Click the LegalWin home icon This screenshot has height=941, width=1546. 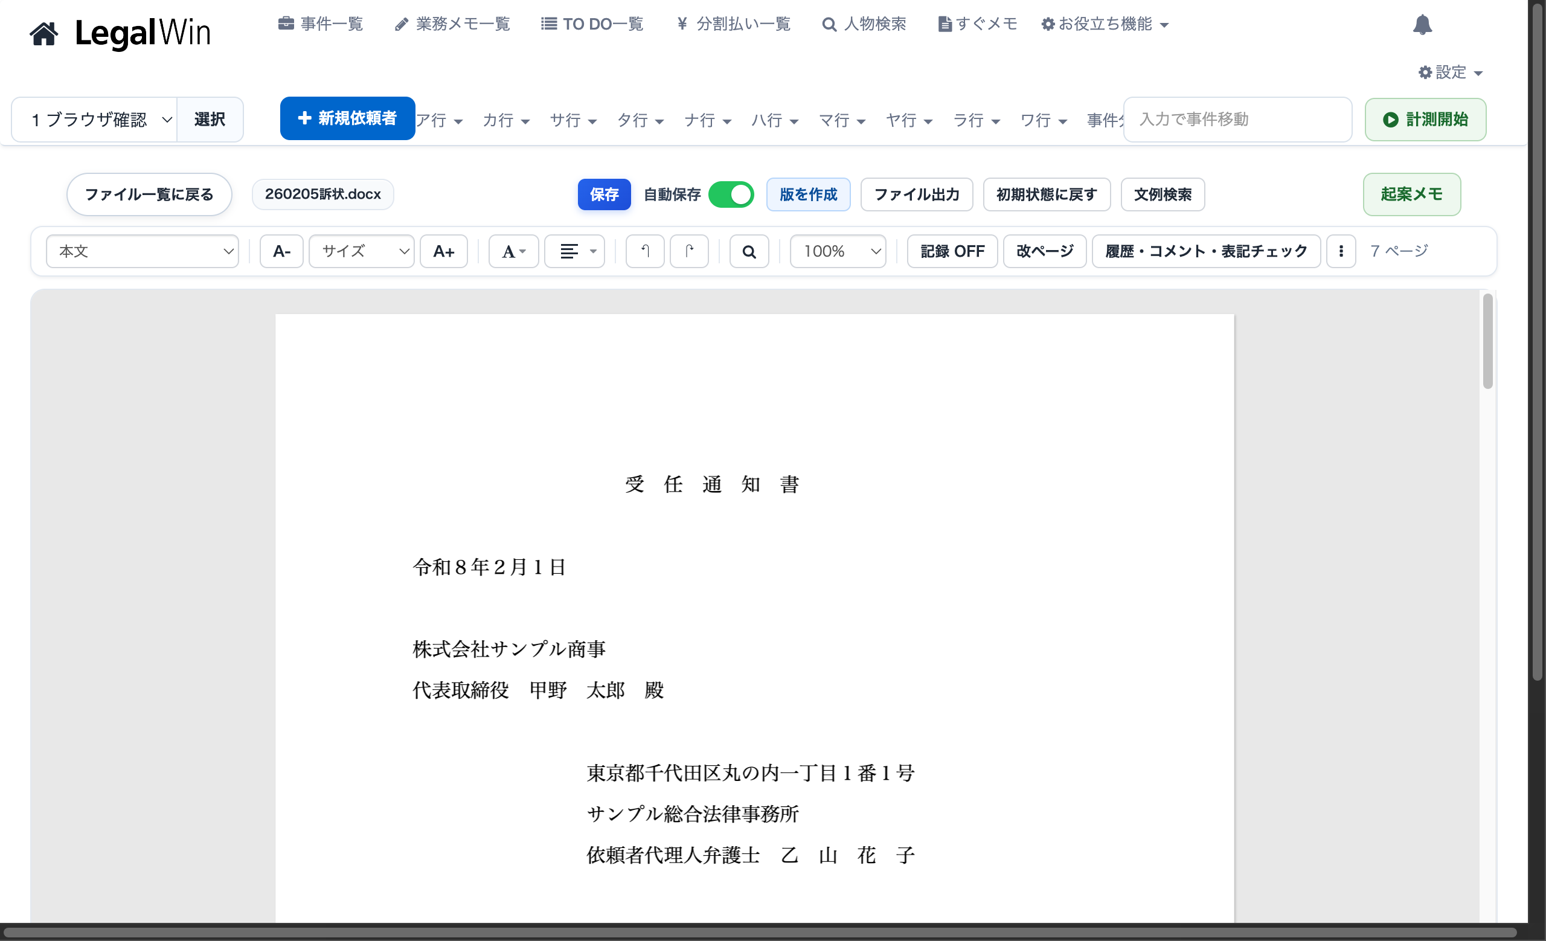coord(44,33)
